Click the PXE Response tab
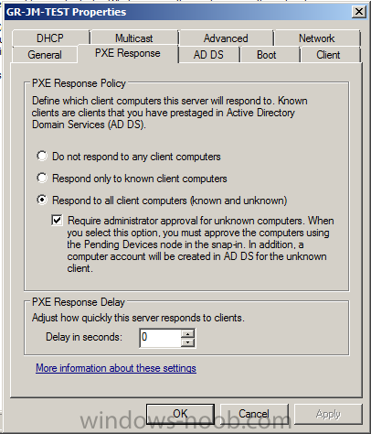The image size is (371, 434). [x=128, y=53]
